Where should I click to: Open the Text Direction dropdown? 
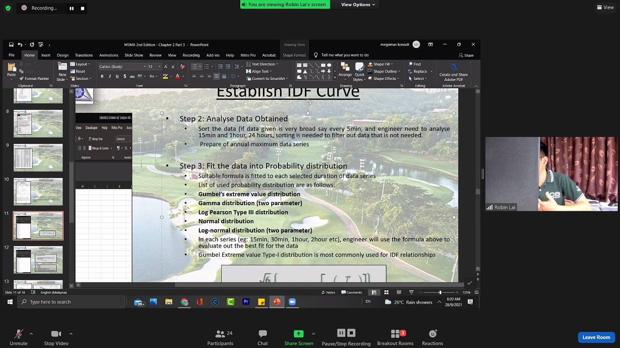click(x=262, y=64)
